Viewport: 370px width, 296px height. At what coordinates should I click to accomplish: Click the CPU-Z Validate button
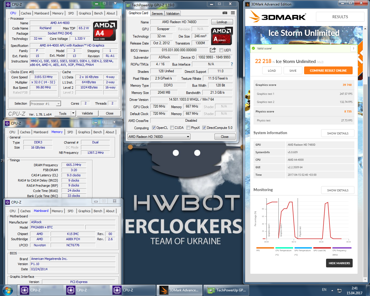87,113
